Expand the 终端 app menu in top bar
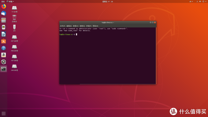 [x=10, y=2]
